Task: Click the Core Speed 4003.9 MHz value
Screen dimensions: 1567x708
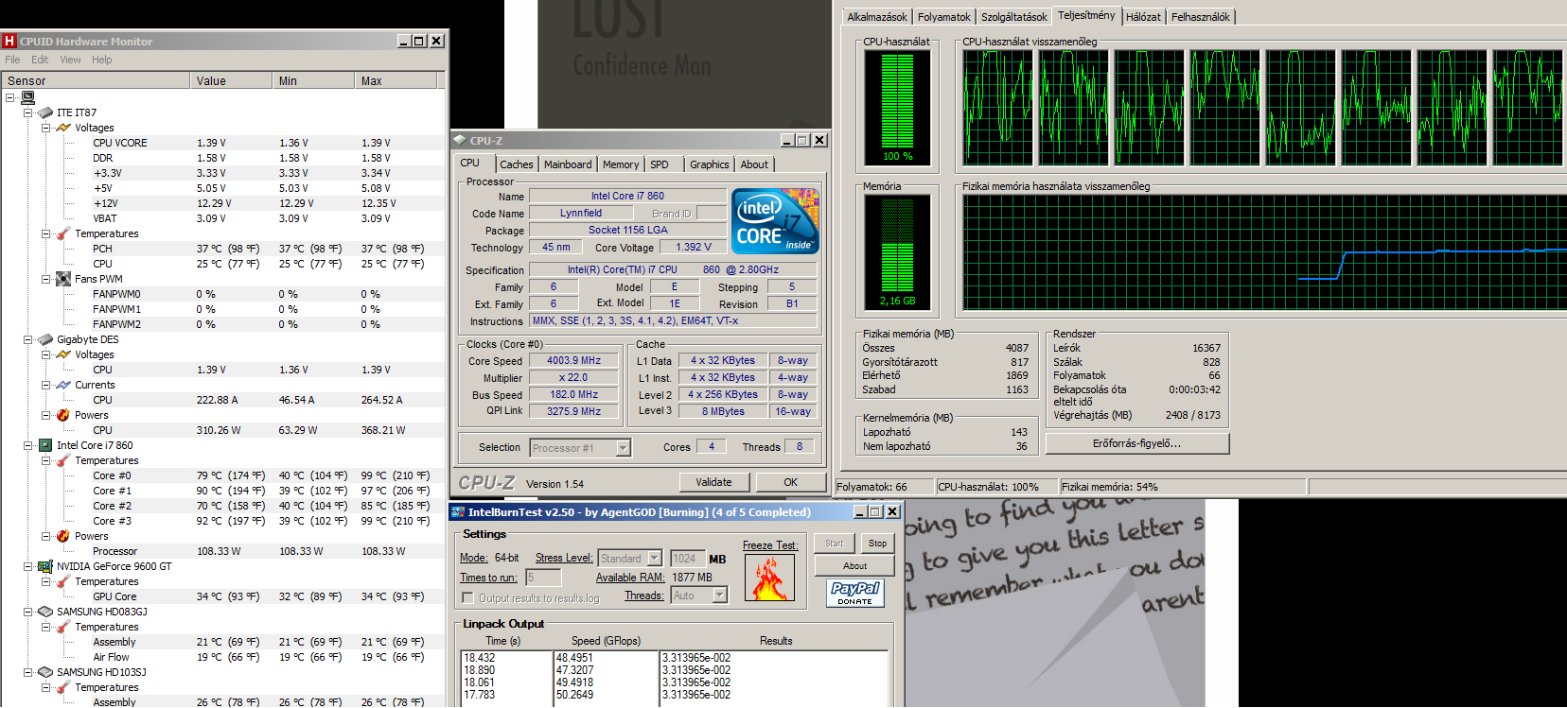Action: click(x=574, y=361)
